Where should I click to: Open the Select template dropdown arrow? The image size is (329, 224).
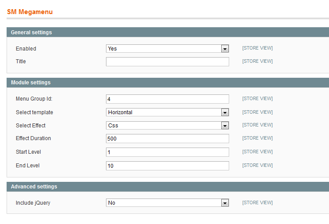pyautogui.click(x=225, y=112)
